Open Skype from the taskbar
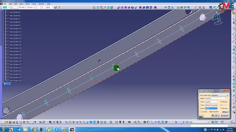 56,129
